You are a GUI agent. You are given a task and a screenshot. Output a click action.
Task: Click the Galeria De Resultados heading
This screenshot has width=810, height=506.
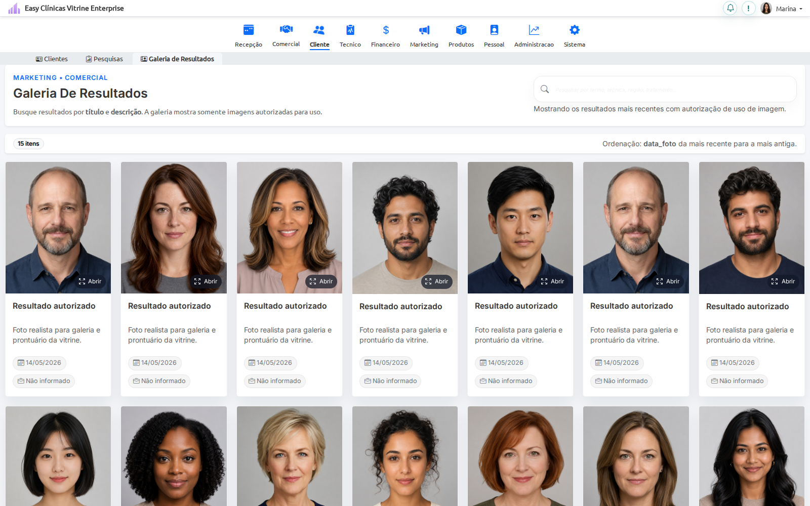pos(80,93)
